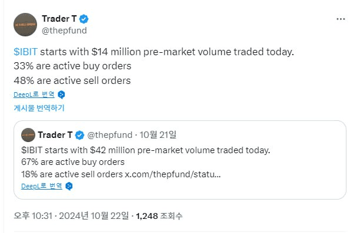Click 'DeepL로 번역' inside quoted post
The image size is (350, 233).
42,186
